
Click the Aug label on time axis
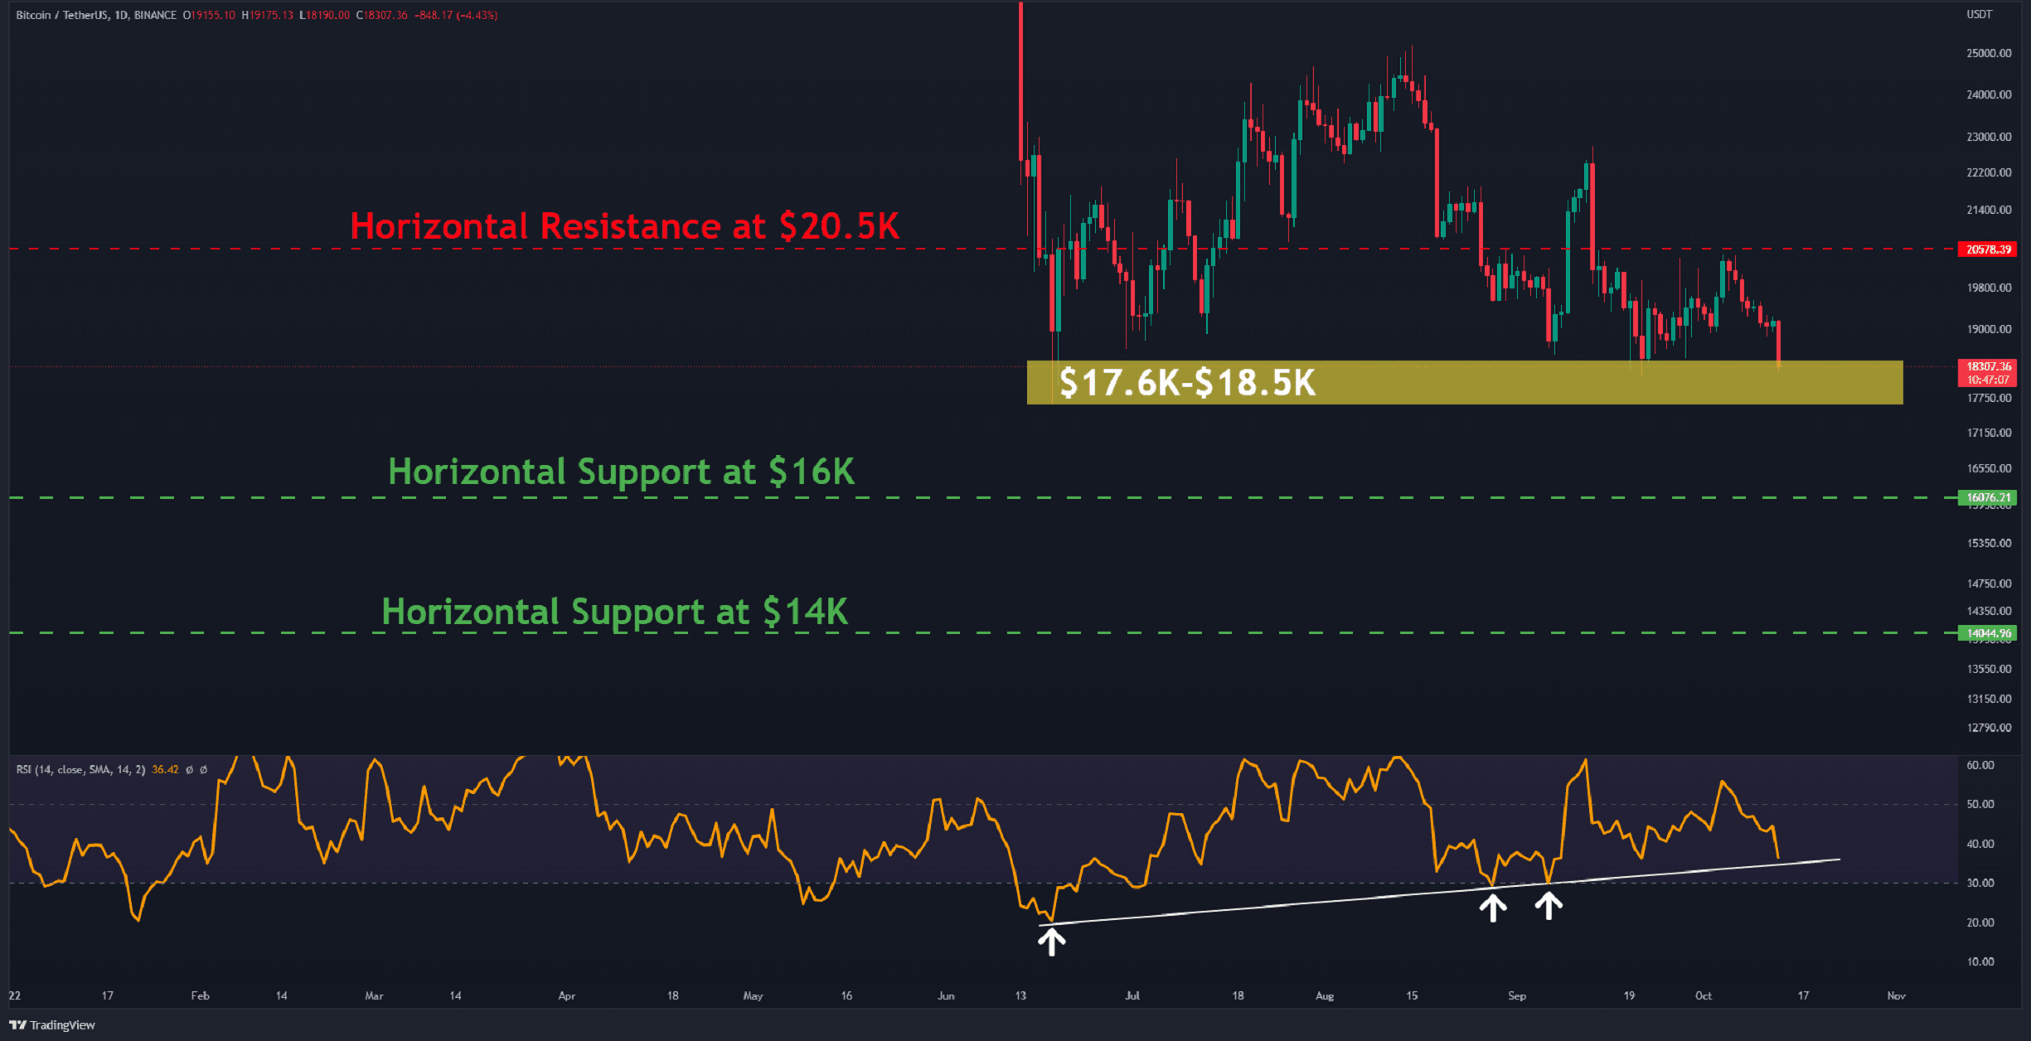[x=1325, y=995]
